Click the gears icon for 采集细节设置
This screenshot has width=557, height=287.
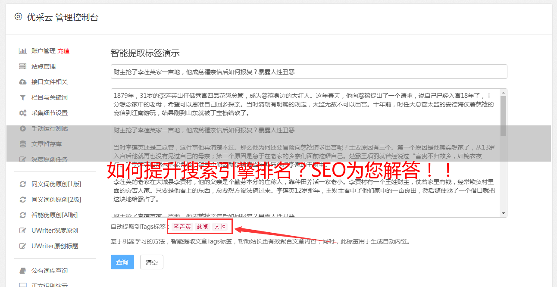pyautogui.click(x=23, y=113)
